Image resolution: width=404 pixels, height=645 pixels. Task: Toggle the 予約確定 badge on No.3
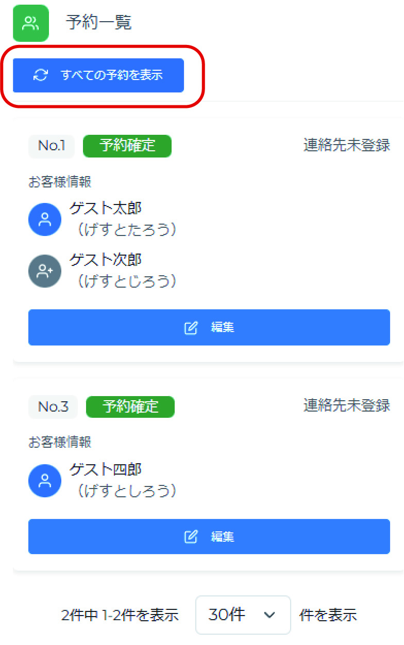pyautogui.click(x=130, y=406)
